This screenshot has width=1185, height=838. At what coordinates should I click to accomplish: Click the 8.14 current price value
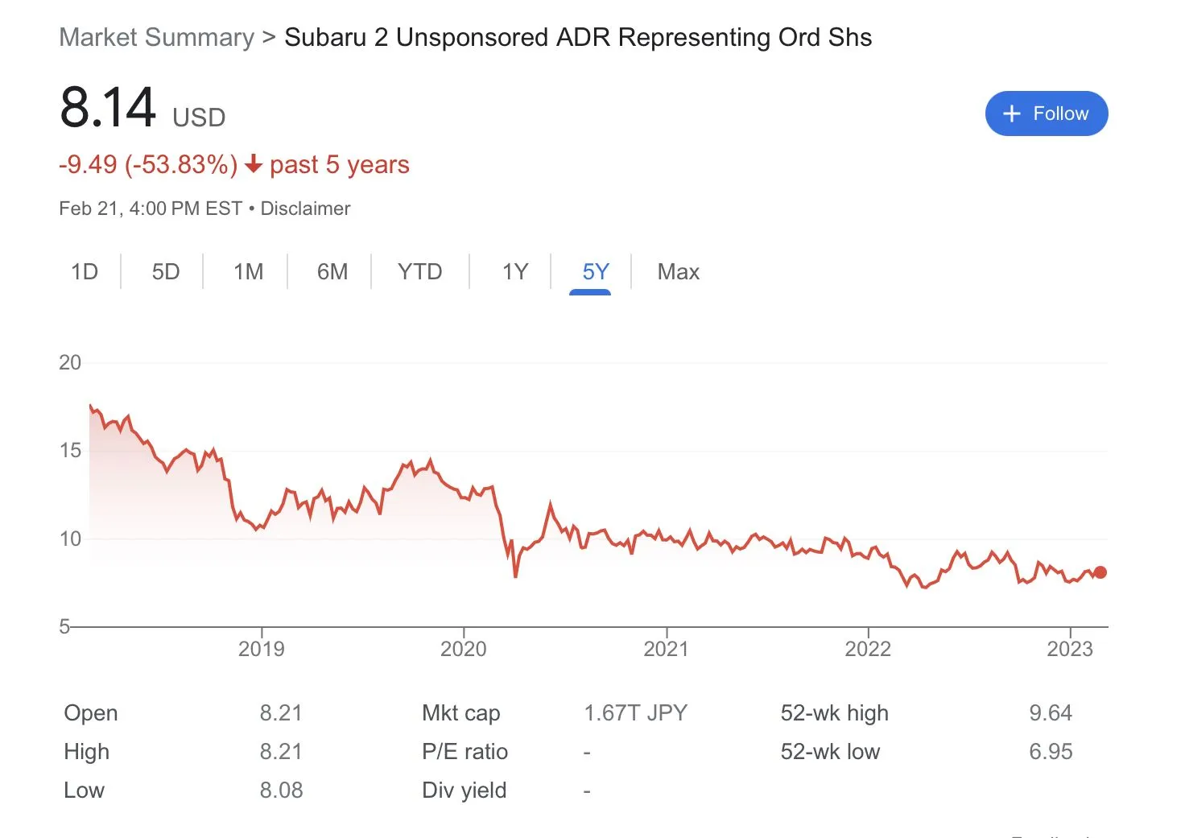(x=108, y=108)
